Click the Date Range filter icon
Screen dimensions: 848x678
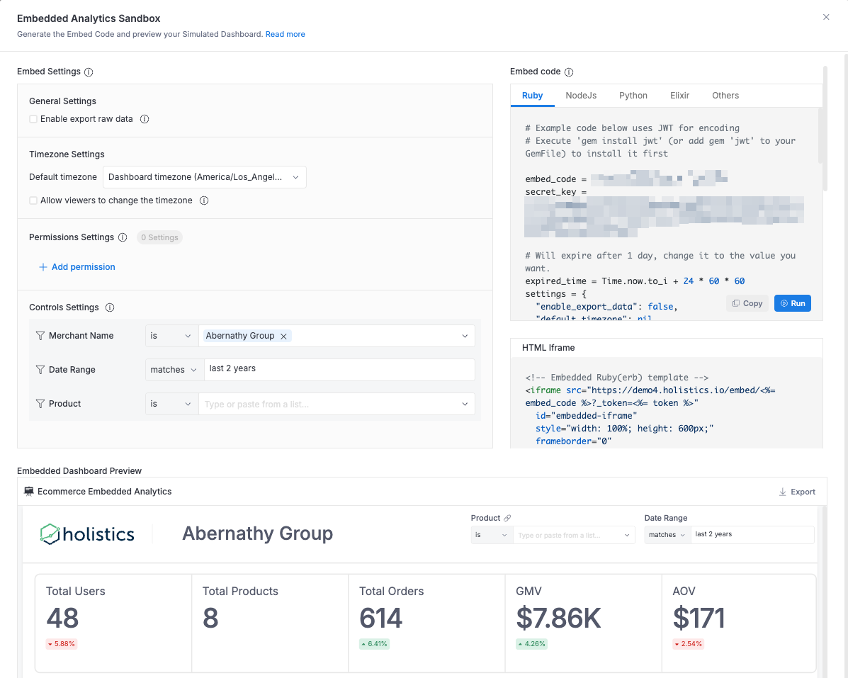tap(40, 370)
